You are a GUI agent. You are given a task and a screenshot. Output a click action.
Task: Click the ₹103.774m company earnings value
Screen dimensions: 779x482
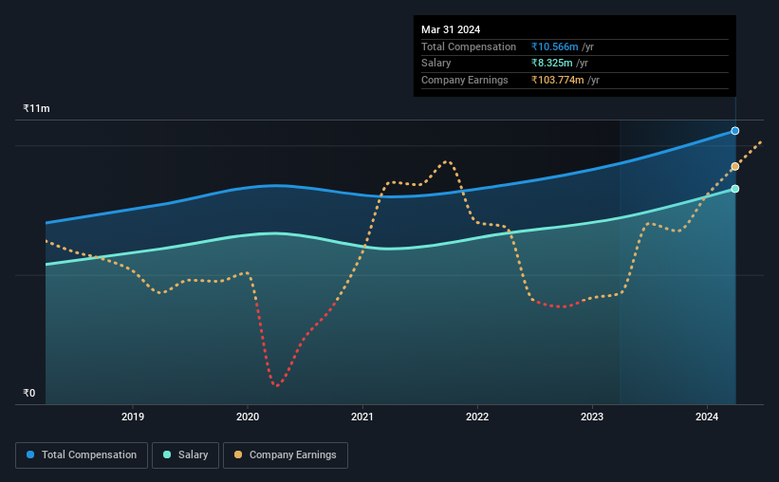557,80
